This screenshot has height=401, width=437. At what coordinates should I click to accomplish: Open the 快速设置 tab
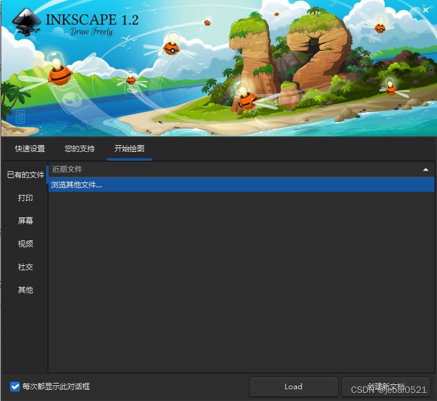[30, 149]
